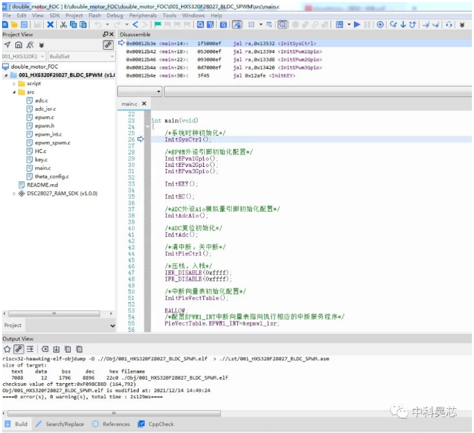Clear output with the erase icon

(45, 349)
